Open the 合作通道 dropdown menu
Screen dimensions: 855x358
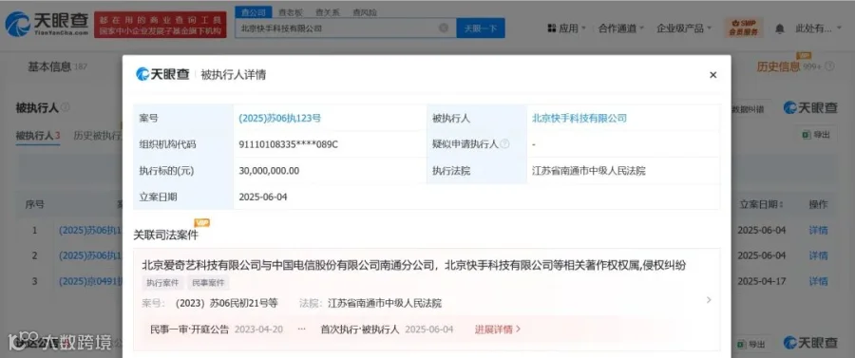[621, 28]
